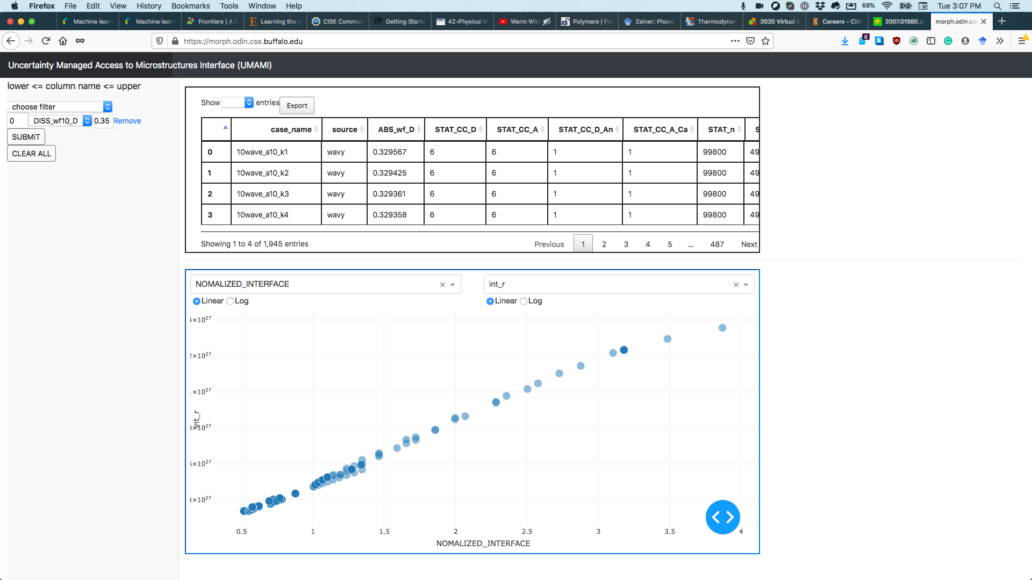Expand the NOMALIZED_INTERFACE axis dropdown arrow

(453, 285)
